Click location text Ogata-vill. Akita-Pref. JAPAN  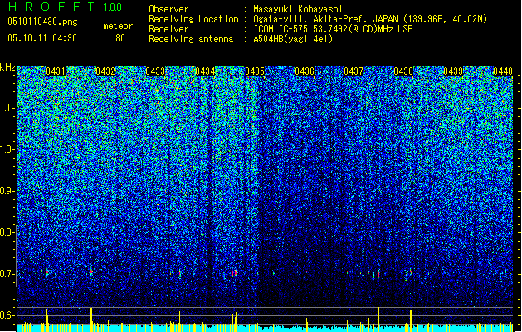[x=325, y=19]
